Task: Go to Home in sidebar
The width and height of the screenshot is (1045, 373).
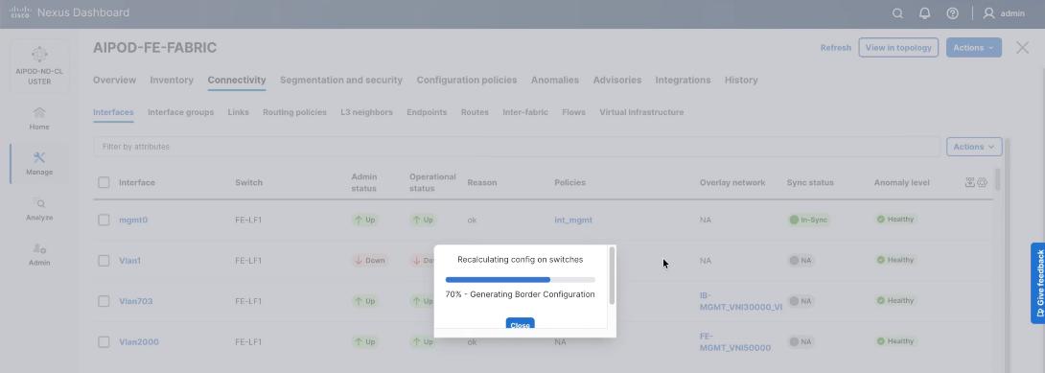Action: pos(39,119)
